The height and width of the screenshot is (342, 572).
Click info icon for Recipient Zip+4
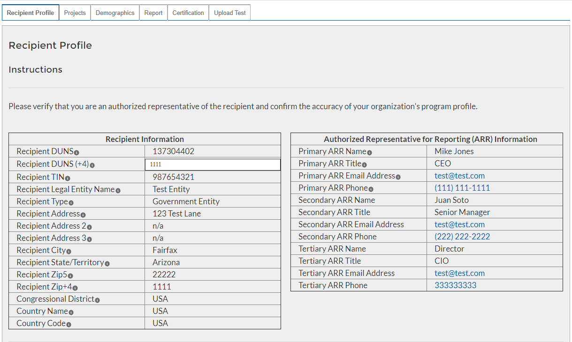[75, 288]
